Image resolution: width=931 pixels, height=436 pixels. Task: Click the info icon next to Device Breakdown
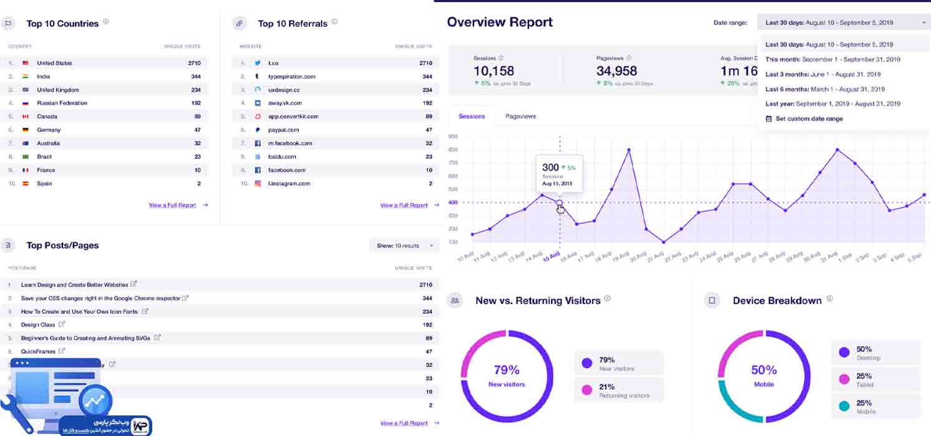(829, 299)
